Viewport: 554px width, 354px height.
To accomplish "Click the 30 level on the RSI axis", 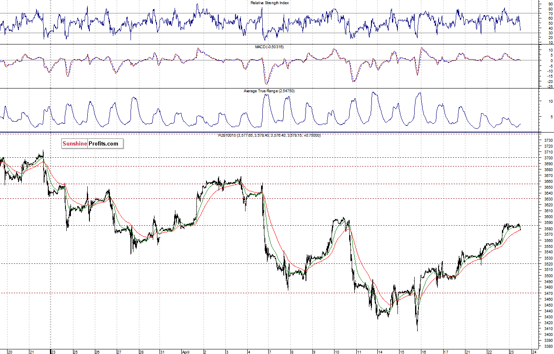I will click(x=550, y=33).
